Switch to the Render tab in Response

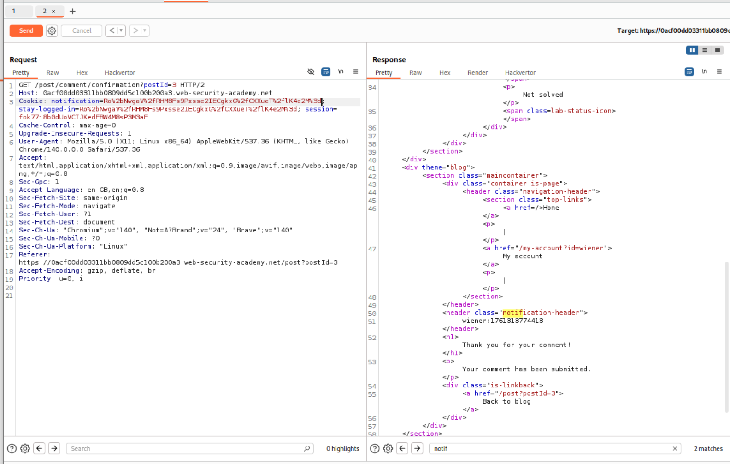click(x=477, y=73)
